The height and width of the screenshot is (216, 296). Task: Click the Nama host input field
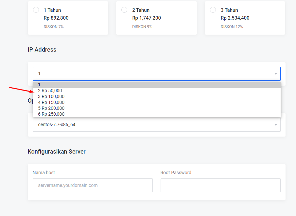coord(93,185)
